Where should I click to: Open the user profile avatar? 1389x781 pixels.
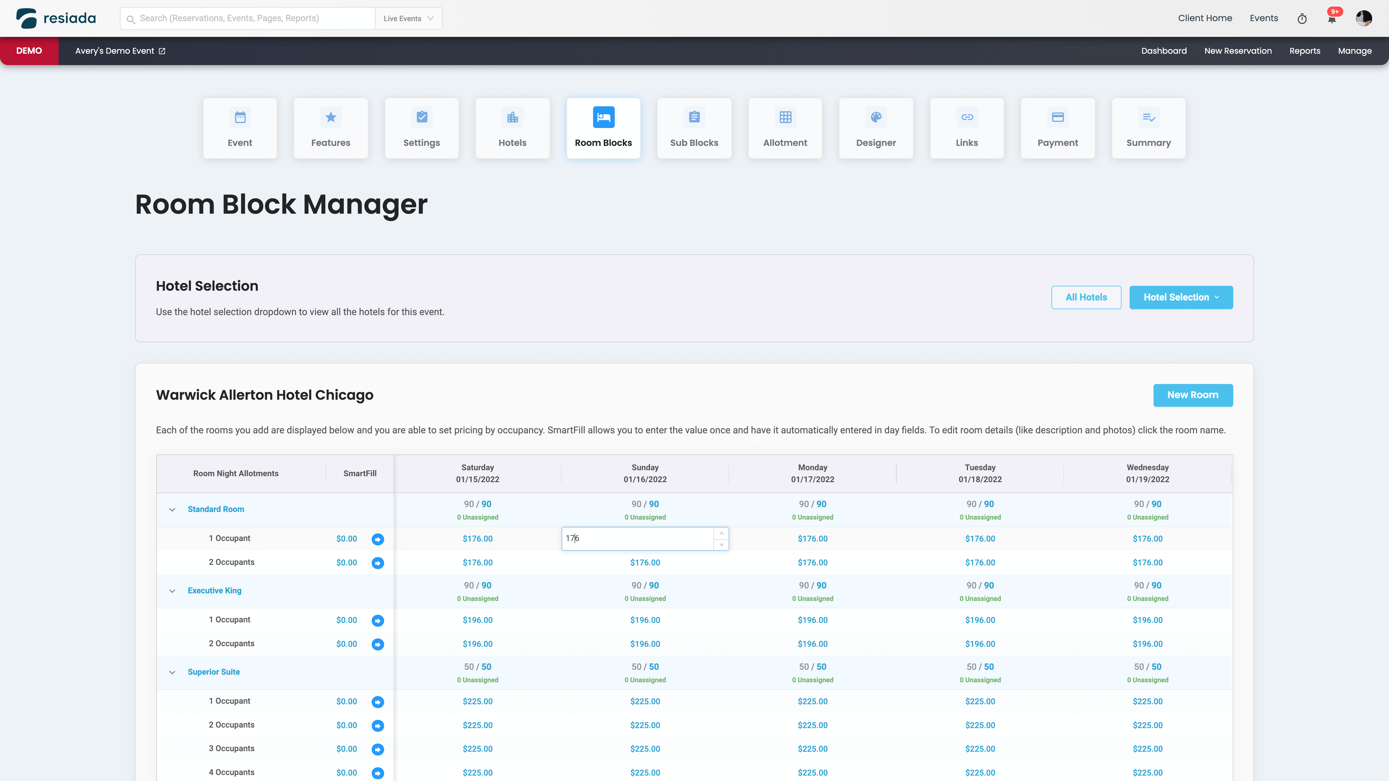pyautogui.click(x=1364, y=18)
